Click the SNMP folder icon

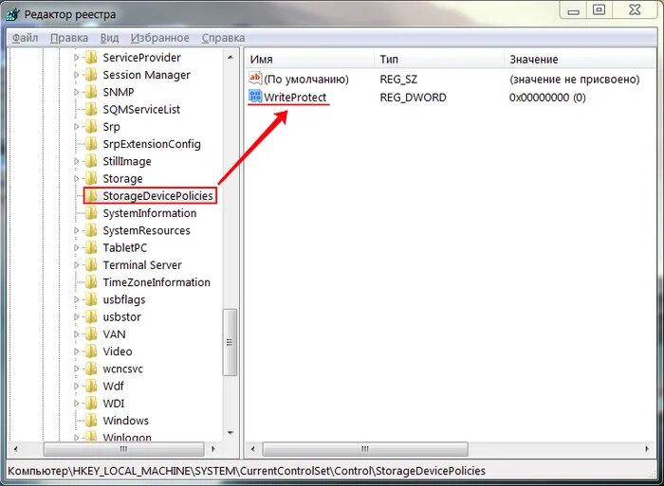tap(91, 92)
